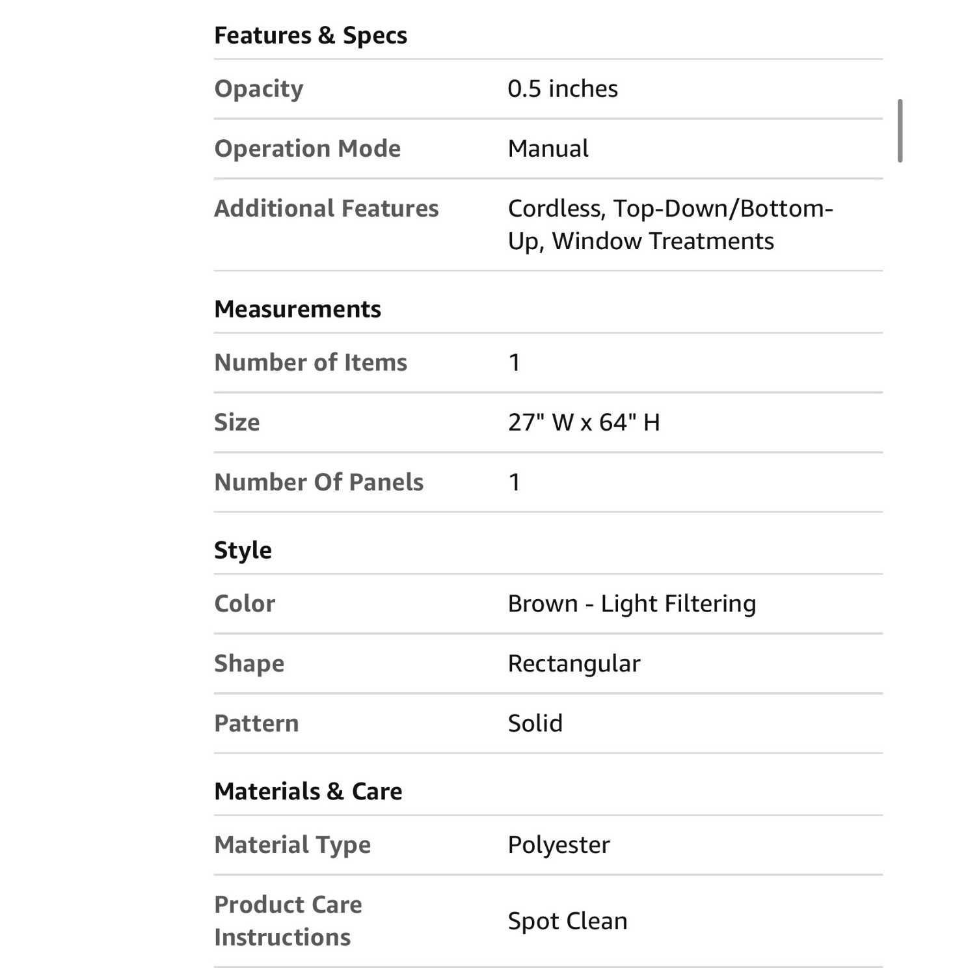Click Number Of Panels label
The image size is (968, 968).
(319, 482)
